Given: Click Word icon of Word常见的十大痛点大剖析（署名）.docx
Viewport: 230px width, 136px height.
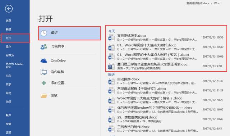Looking at the screenshot, I should click(111, 100).
